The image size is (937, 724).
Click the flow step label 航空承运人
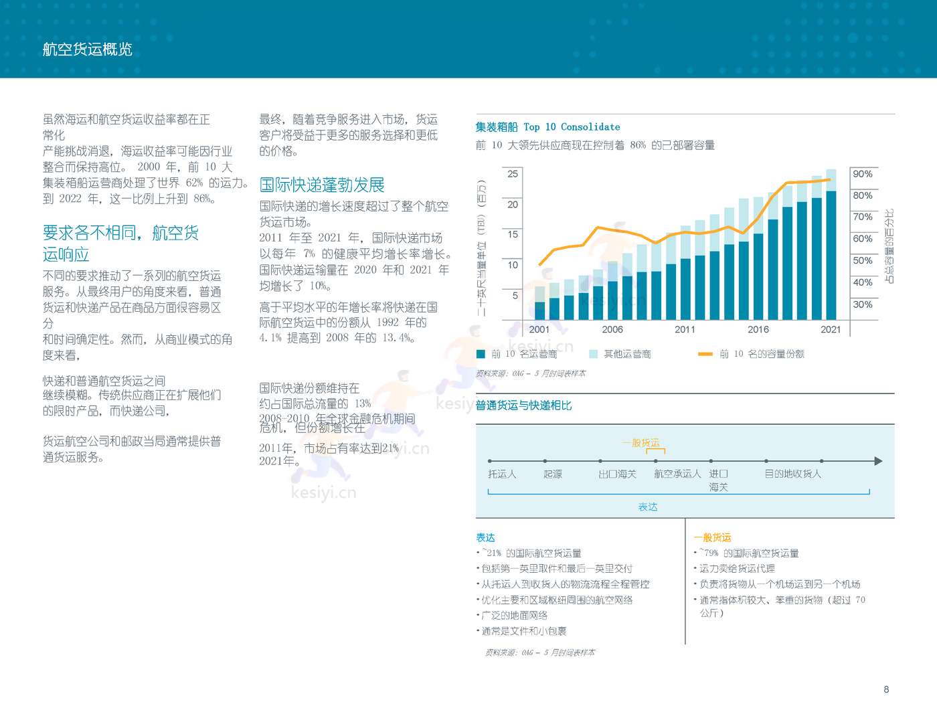tap(677, 474)
